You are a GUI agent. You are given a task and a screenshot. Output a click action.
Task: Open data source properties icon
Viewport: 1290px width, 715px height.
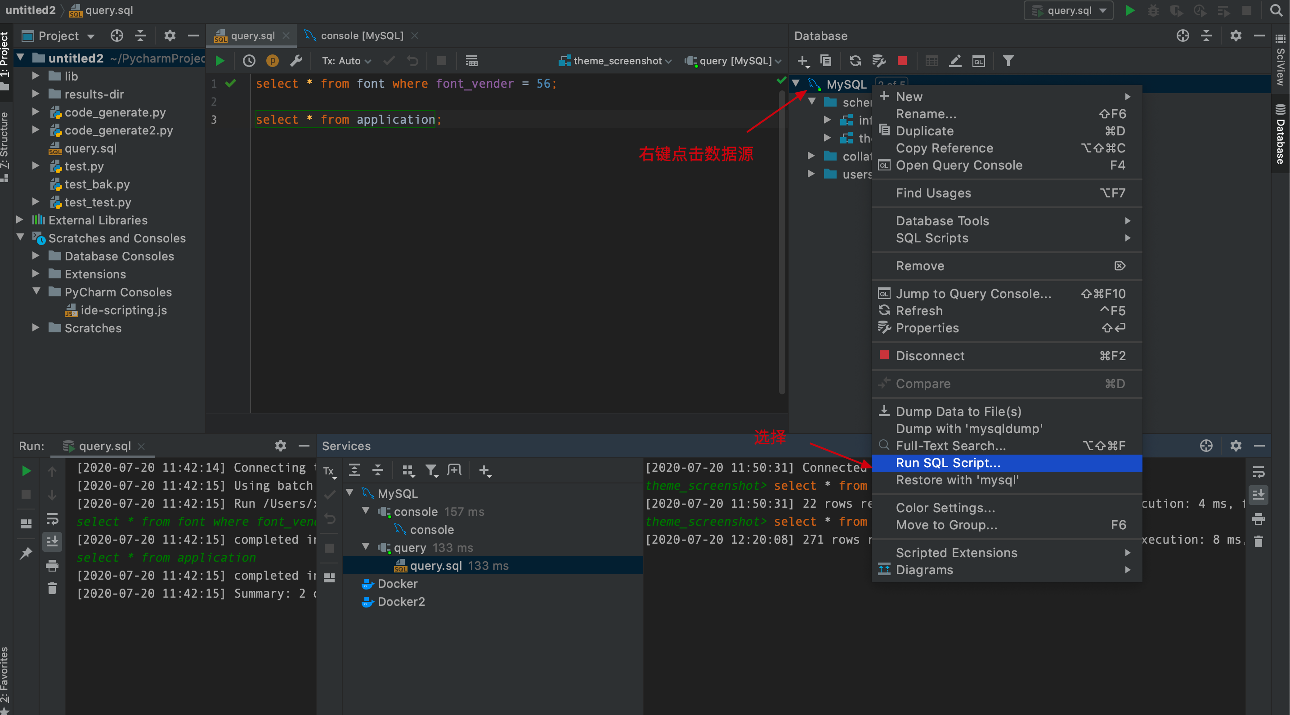879,61
